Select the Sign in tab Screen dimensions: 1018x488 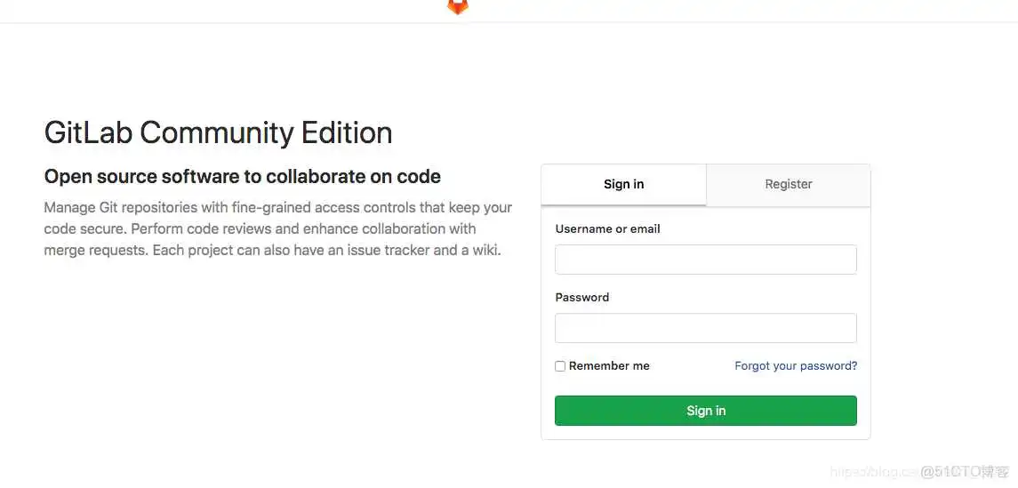click(623, 184)
